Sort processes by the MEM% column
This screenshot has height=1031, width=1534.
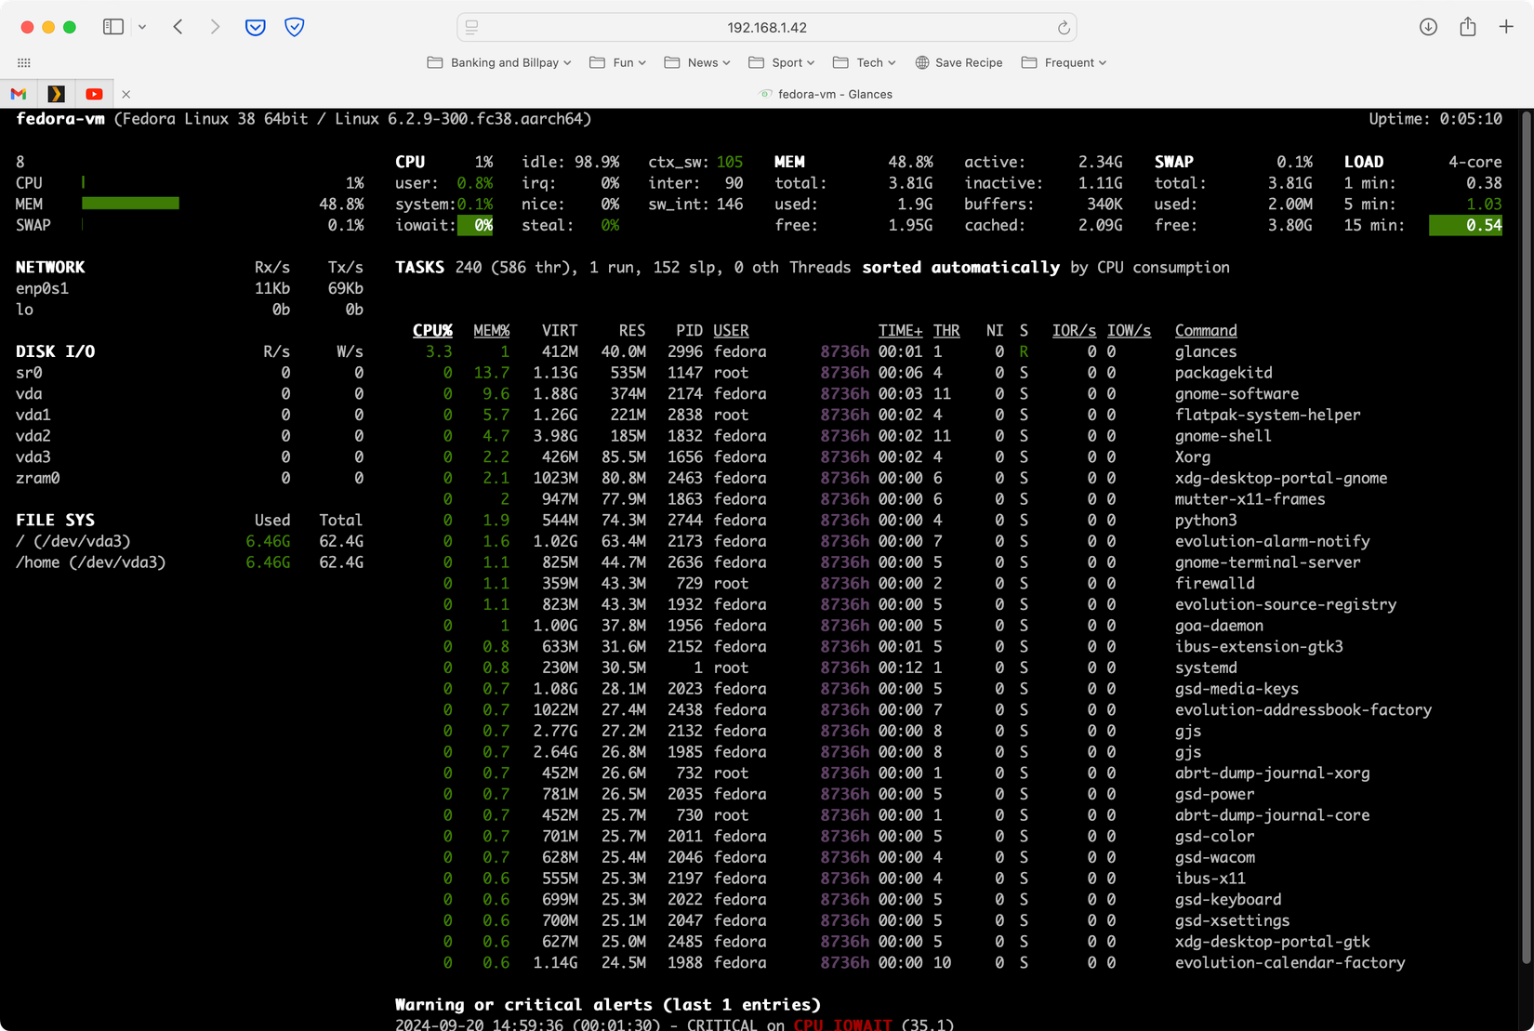coord(492,330)
